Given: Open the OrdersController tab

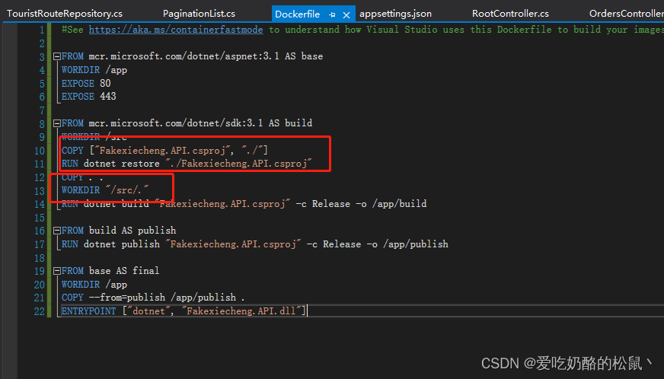Looking at the screenshot, I should point(627,14).
